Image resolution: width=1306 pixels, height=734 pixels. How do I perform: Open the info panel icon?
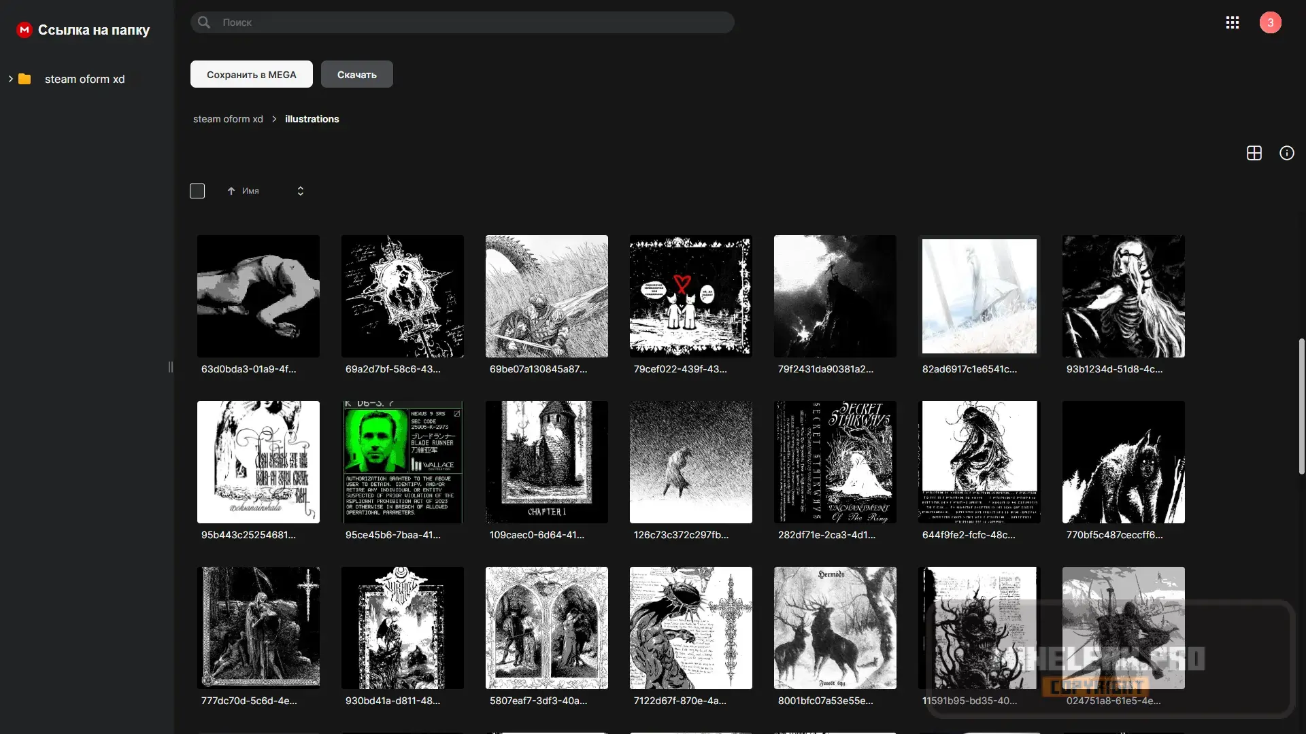pyautogui.click(x=1287, y=153)
